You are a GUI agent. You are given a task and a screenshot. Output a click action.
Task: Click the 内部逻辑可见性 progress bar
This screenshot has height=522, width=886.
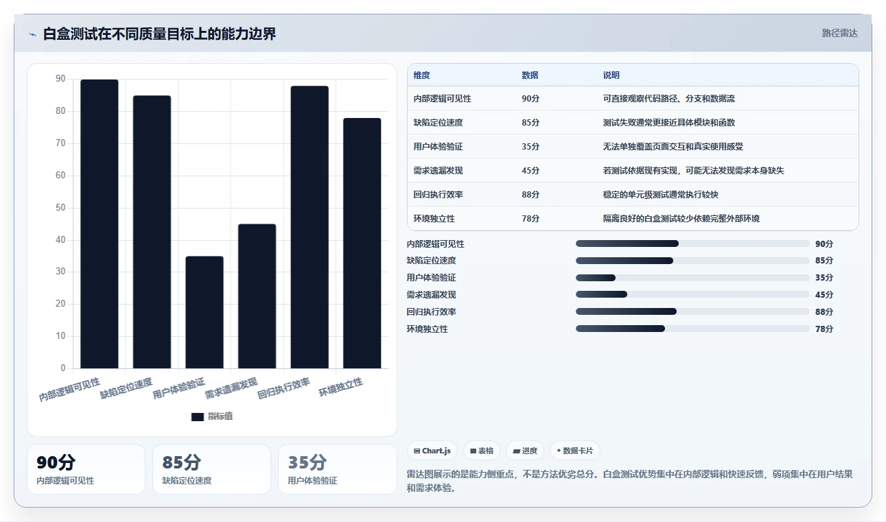point(693,244)
